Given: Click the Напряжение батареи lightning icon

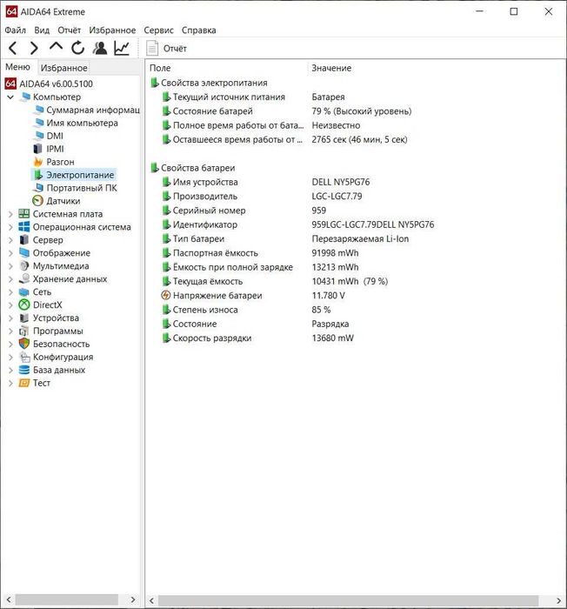Looking at the screenshot, I should click(166, 296).
